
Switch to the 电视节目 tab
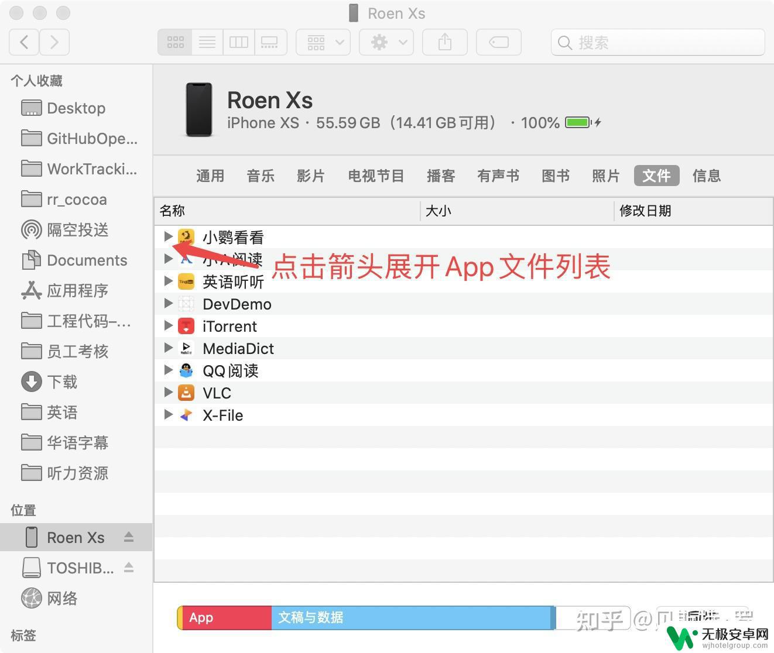pos(376,176)
